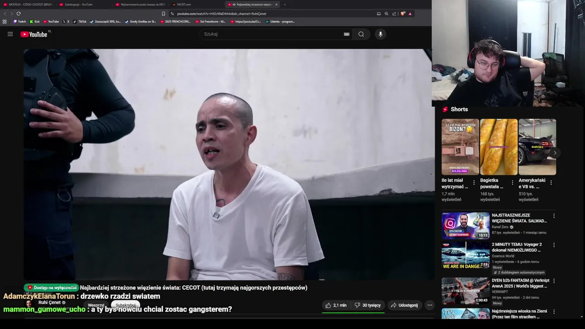Open more actions menu under the video
The image size is (585, 329).
click(x=430, y=305)
